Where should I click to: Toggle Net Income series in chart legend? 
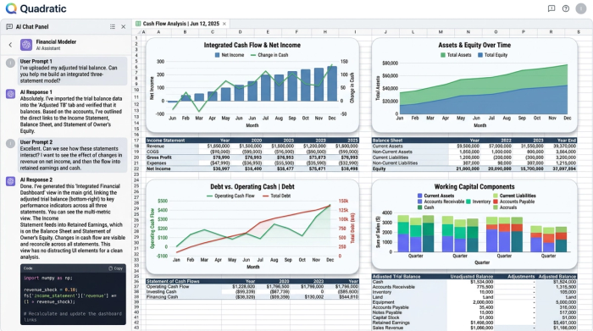coord(230,55)
